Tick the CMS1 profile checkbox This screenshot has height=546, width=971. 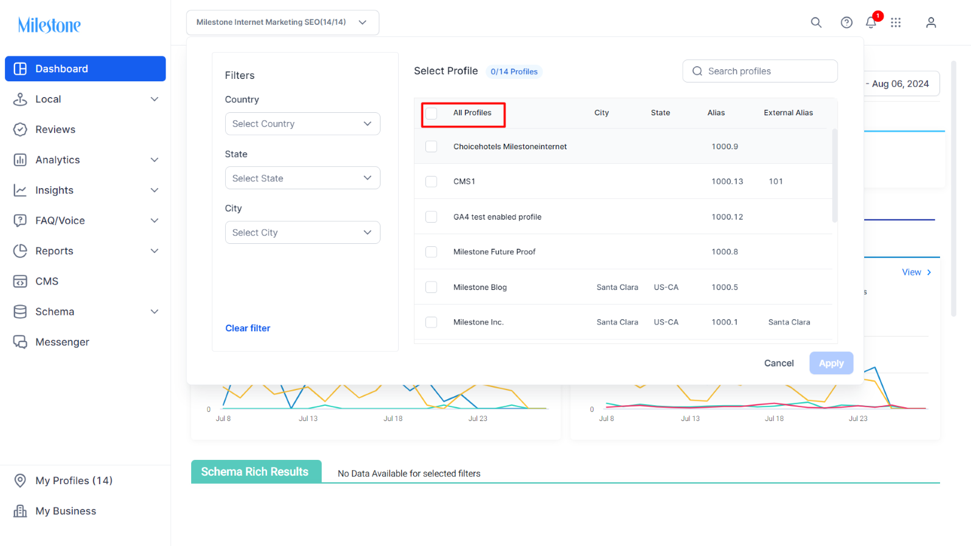[431, 181]
